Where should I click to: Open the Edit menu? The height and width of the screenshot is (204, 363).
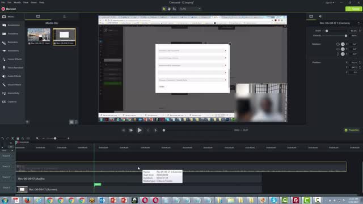(9, 2)
